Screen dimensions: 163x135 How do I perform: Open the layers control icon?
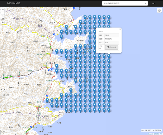coord(159,10)
